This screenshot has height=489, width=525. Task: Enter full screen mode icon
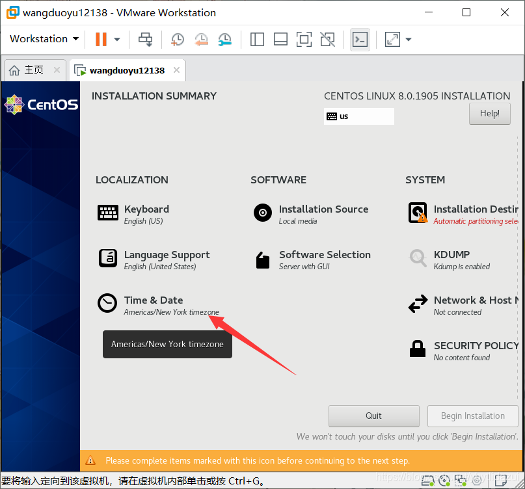click(304, 40)
